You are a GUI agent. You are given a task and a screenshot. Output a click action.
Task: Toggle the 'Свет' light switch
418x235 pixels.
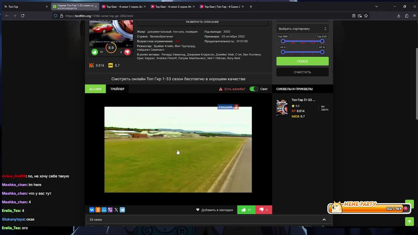pyautogui.click(x=254, y=89)
